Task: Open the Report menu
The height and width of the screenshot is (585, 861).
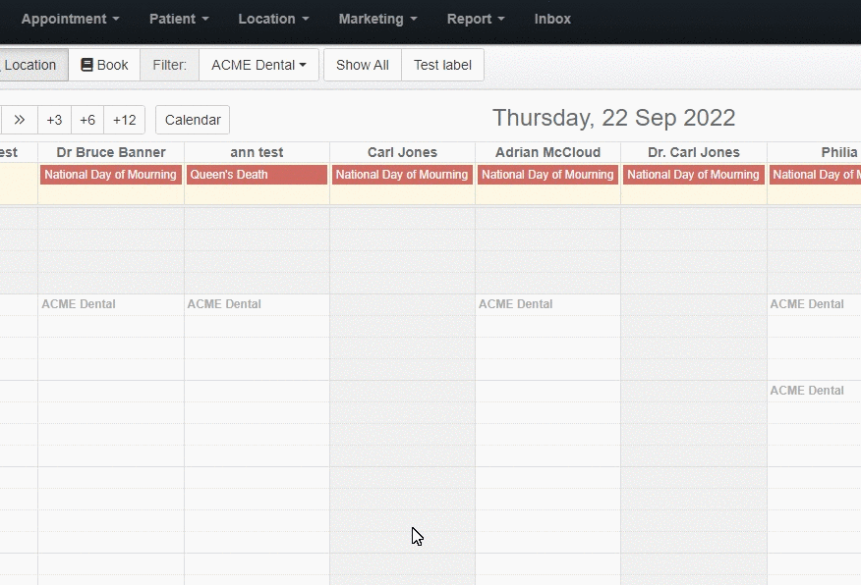Action: coord(476,19)
